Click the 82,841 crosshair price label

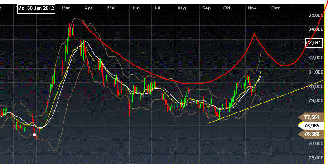314,43
